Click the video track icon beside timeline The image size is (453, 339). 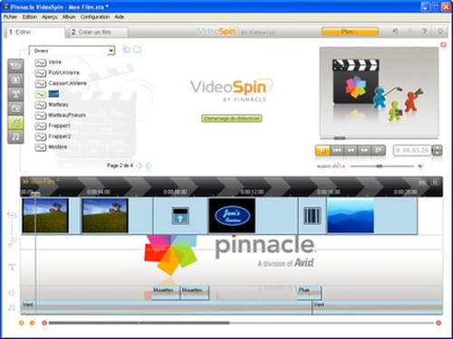coord(12,215)
